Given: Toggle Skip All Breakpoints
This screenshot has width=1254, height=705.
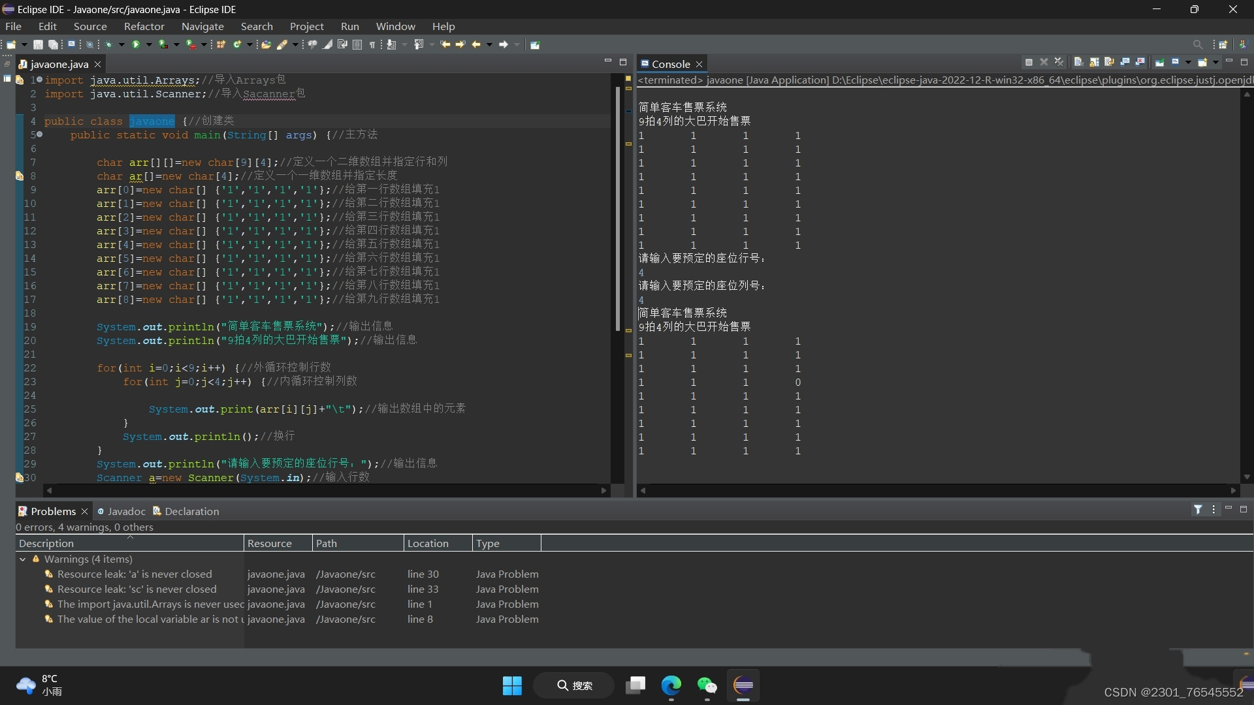Looking at the screenshot, I should 89,44.
